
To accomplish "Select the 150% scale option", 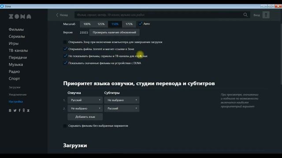I will point(115,24).
